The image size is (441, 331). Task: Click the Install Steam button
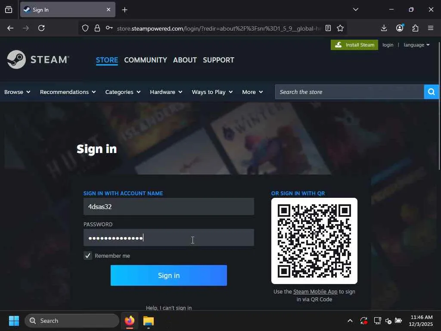coord(354,45)
